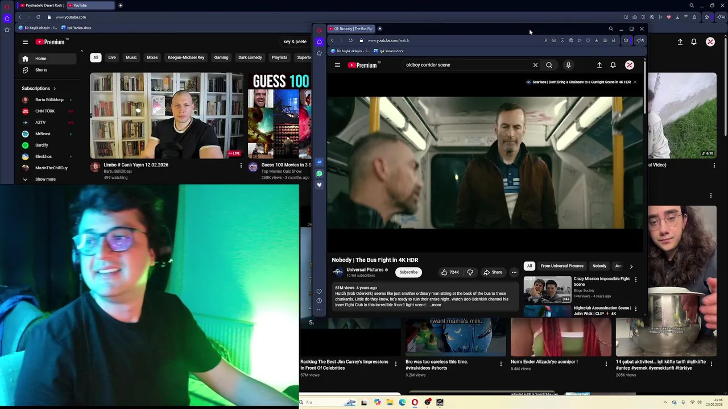728x409 pixels.
Task: Play the Nobody bus fight video frame
Action: click(x=486, y=163)
